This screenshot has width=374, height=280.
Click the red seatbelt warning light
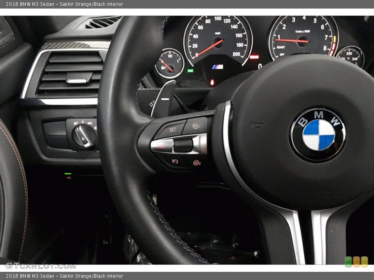[x=212, y=82]
